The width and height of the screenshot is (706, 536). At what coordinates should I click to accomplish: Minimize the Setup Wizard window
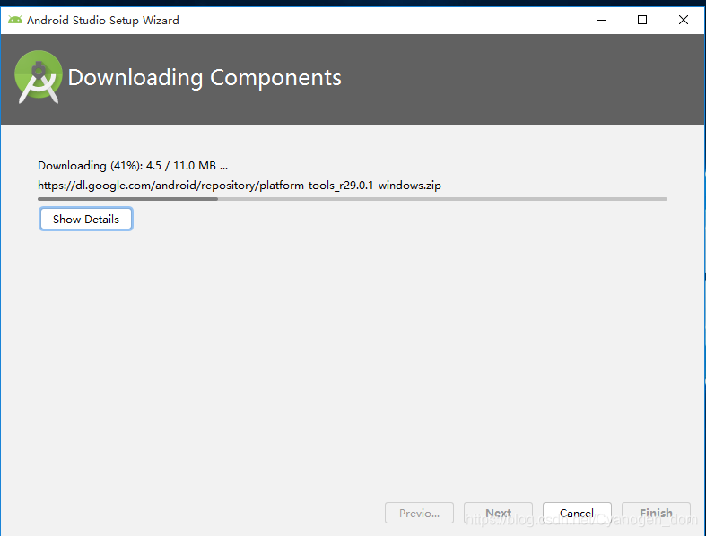(602, 20)
